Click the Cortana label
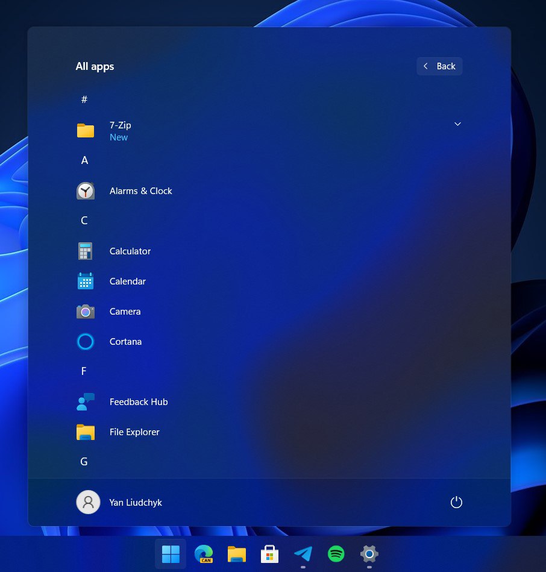 125,342
